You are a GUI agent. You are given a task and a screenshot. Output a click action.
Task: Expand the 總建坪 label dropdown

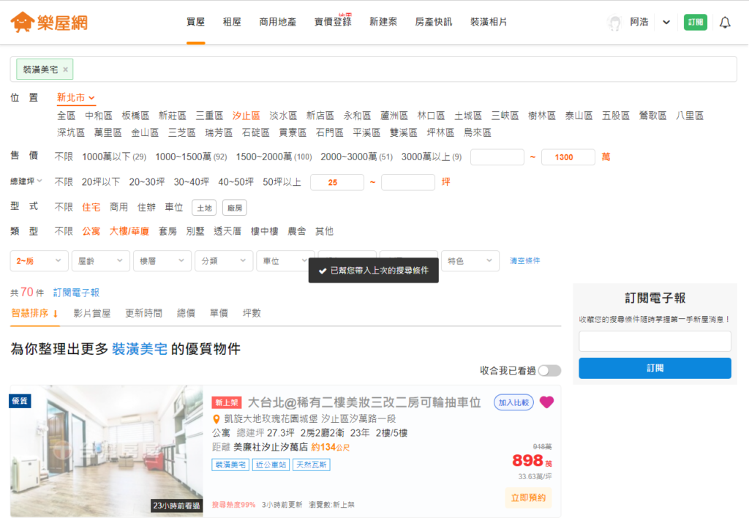26,181
